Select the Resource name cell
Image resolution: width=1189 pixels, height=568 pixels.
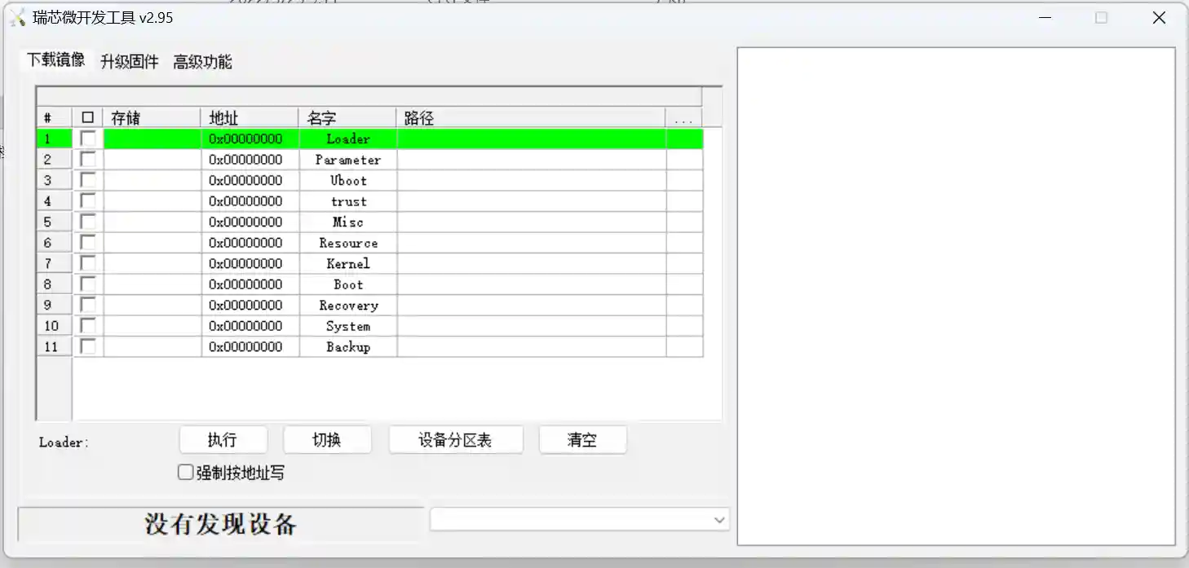click(x=348, y=243)
